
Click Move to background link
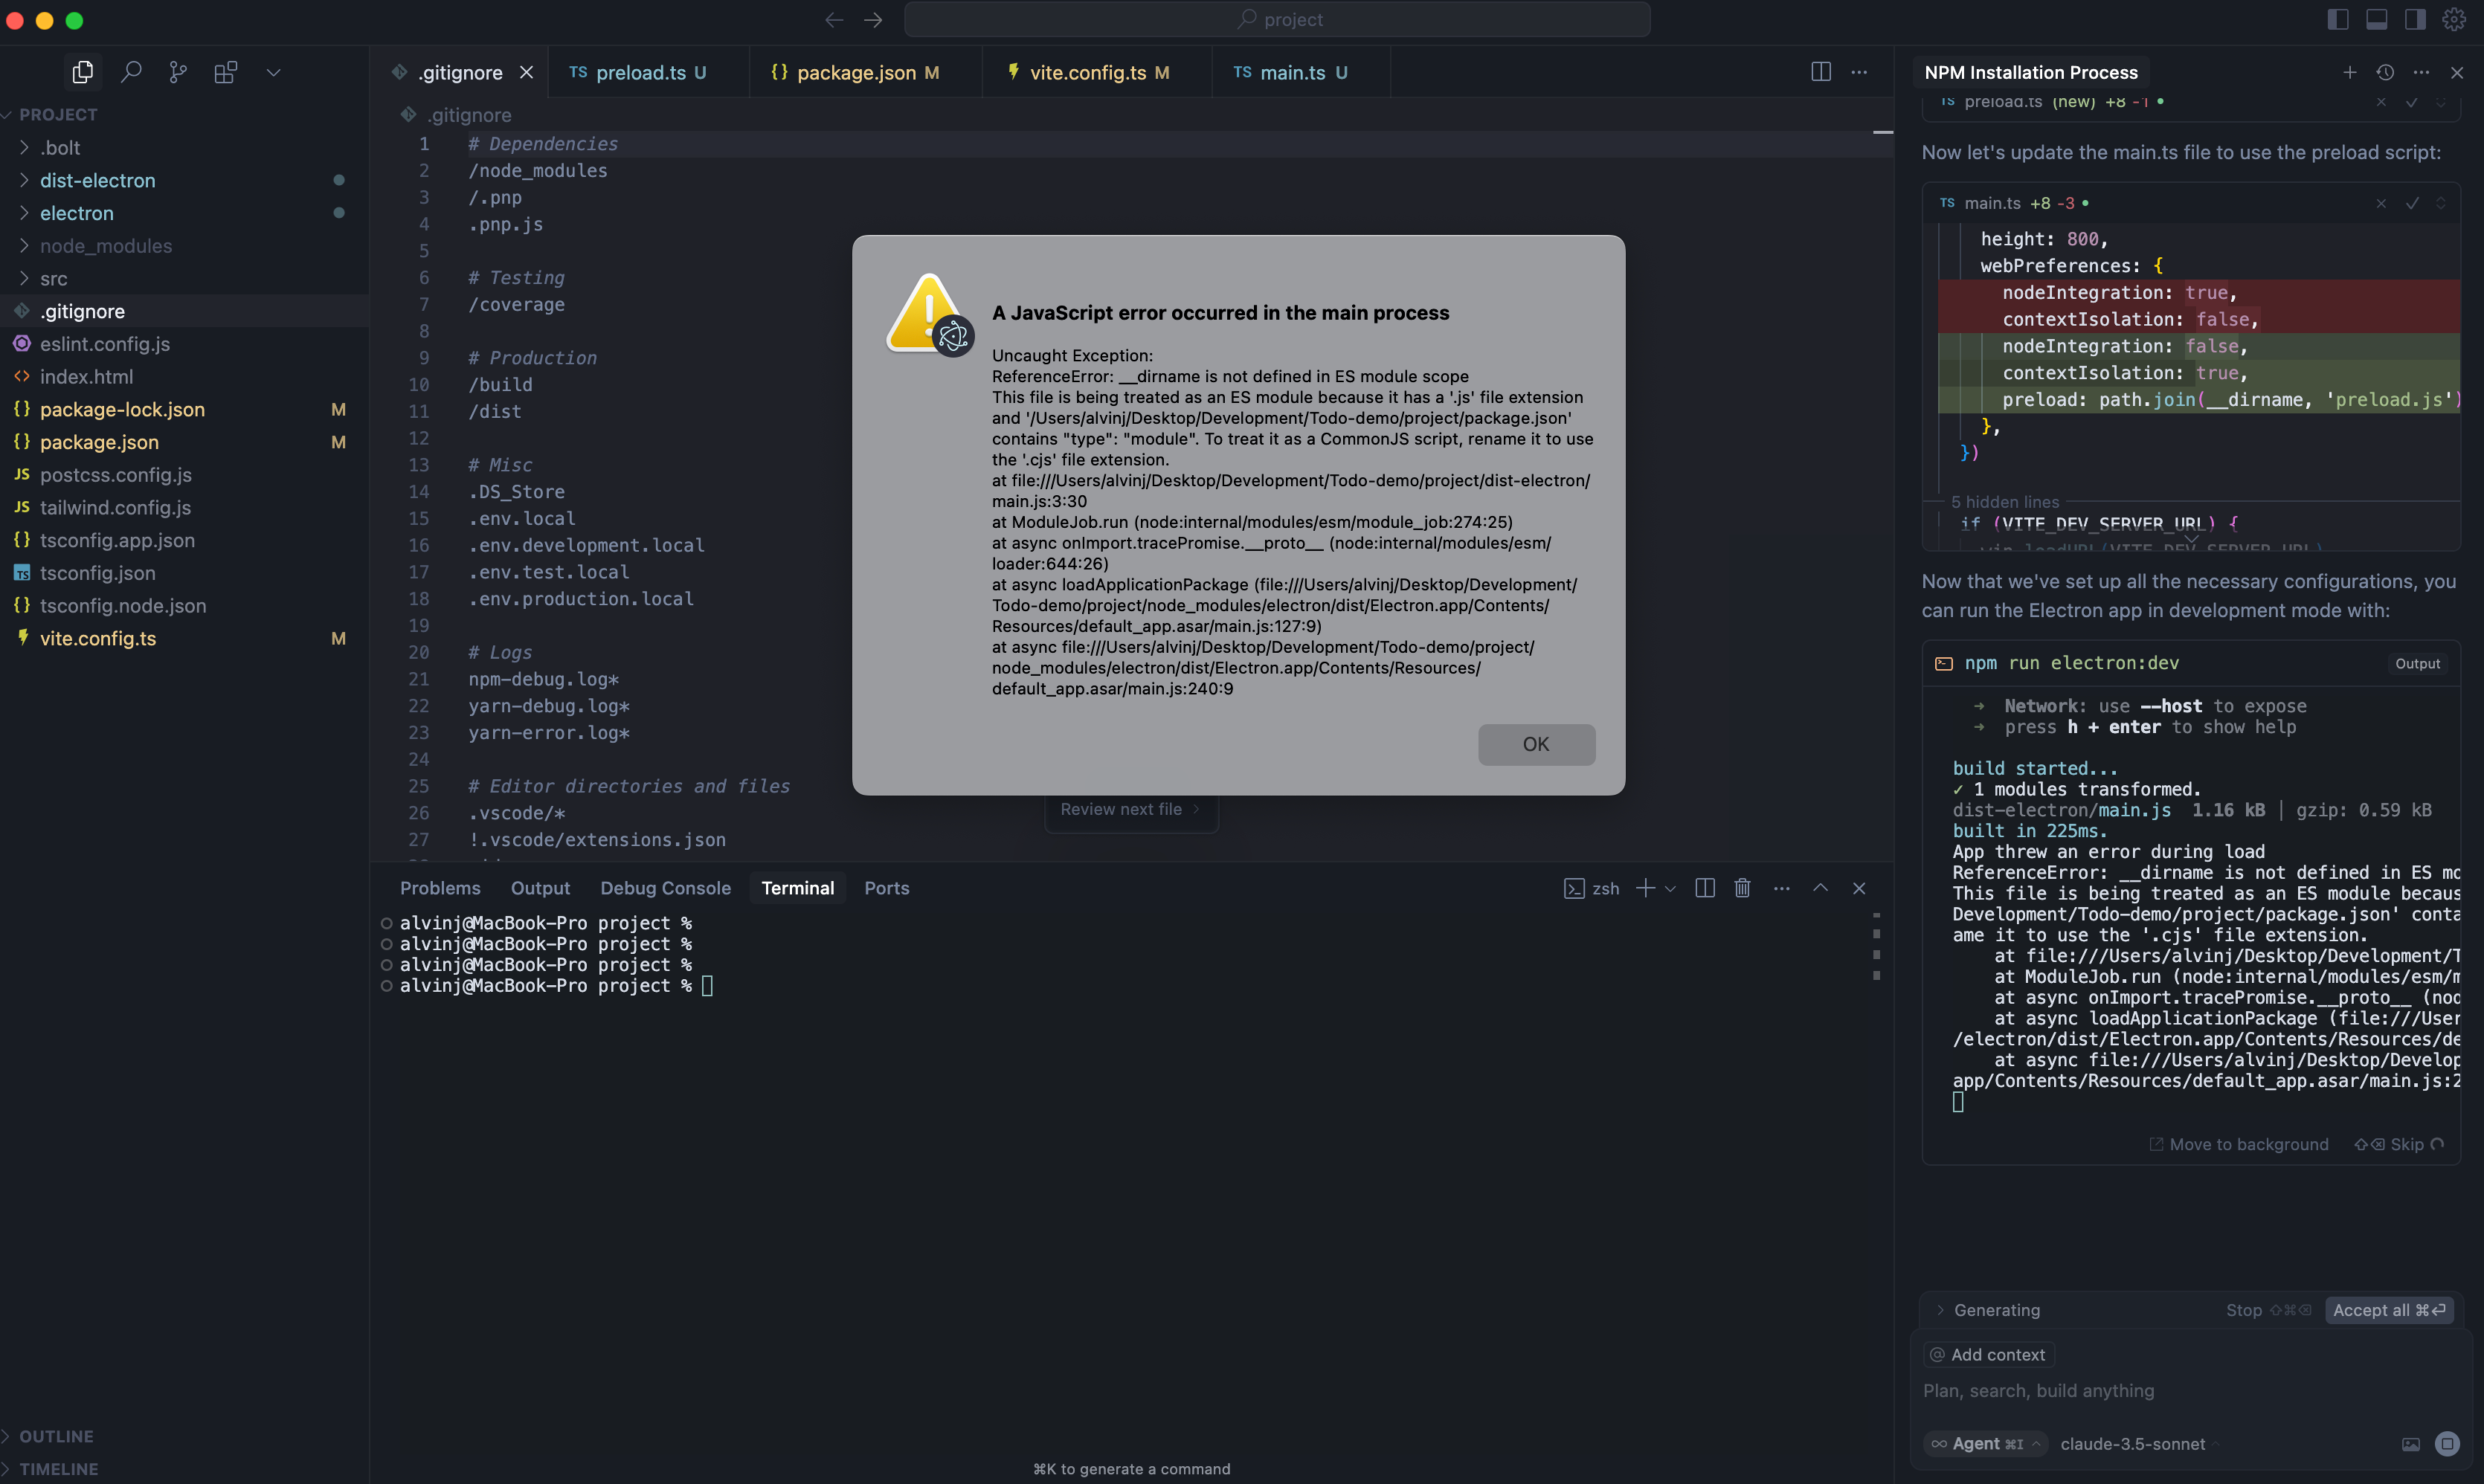[x=2238, y=1144]
